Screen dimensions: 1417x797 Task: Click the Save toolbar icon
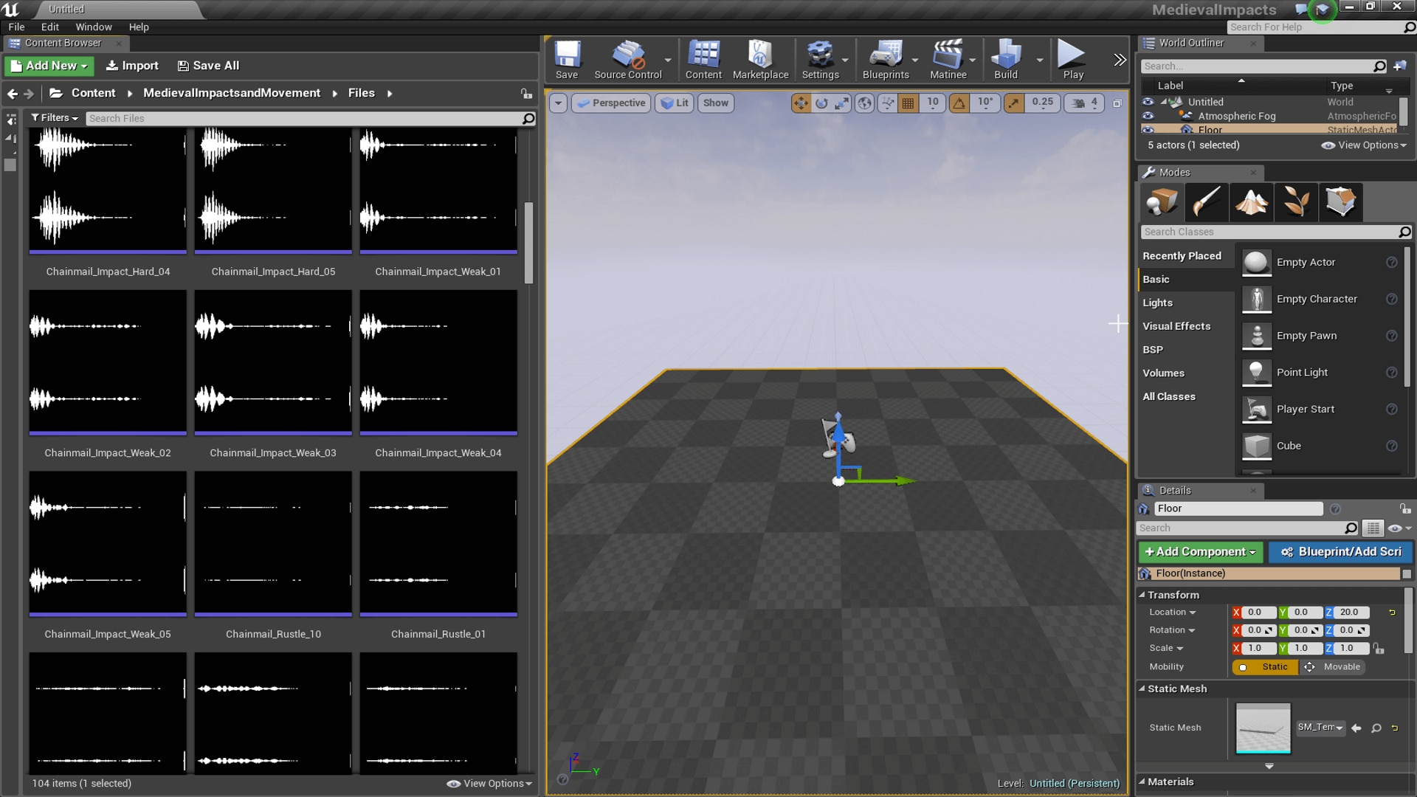click(567, 59)
